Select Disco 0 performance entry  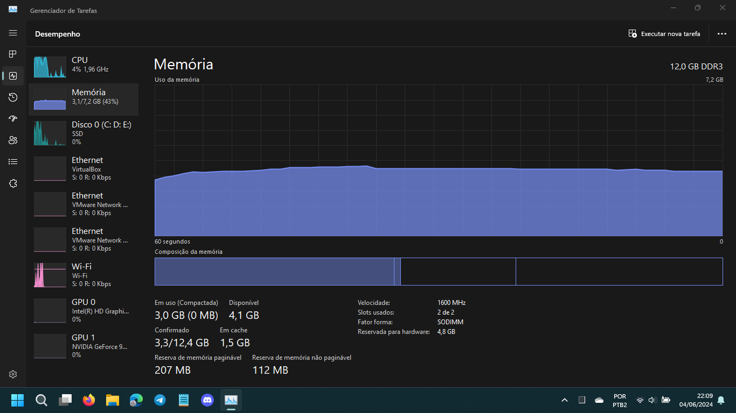[84, 133]
